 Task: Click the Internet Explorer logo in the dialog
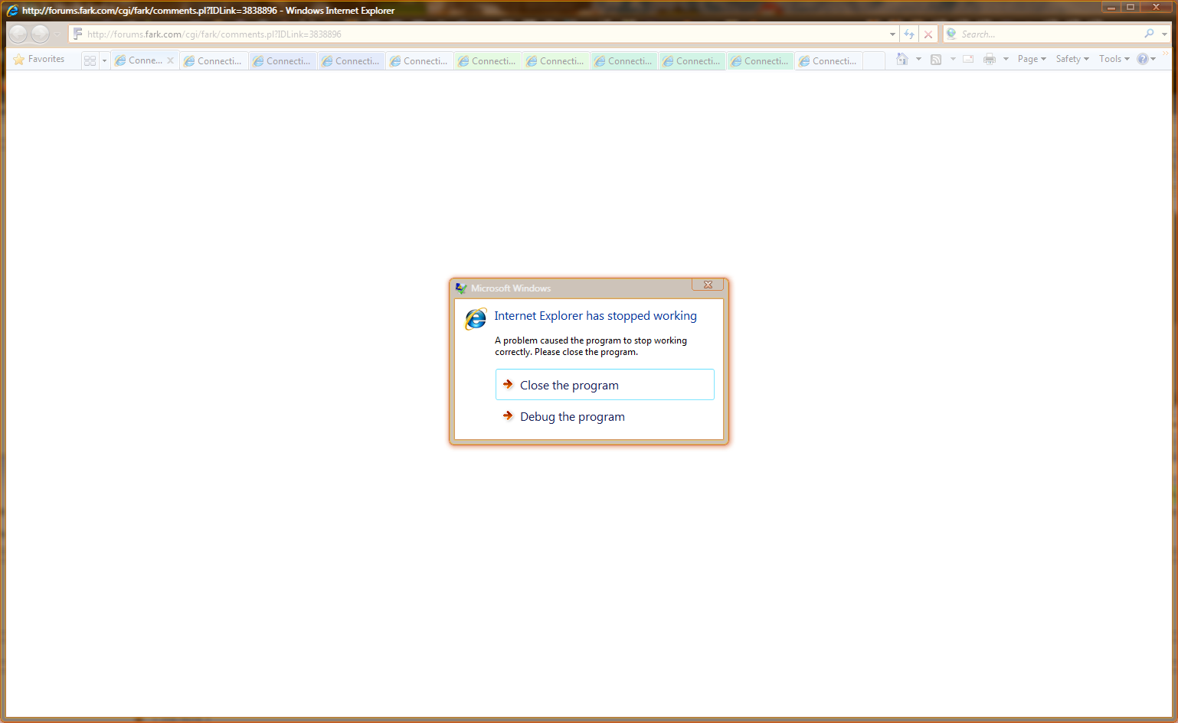(476, 318)
